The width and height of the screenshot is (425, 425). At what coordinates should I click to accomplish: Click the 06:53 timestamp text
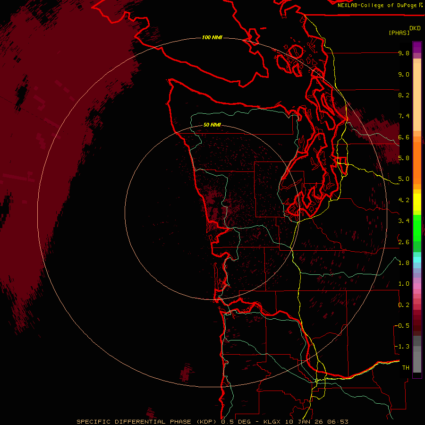[x=338, y=422]
